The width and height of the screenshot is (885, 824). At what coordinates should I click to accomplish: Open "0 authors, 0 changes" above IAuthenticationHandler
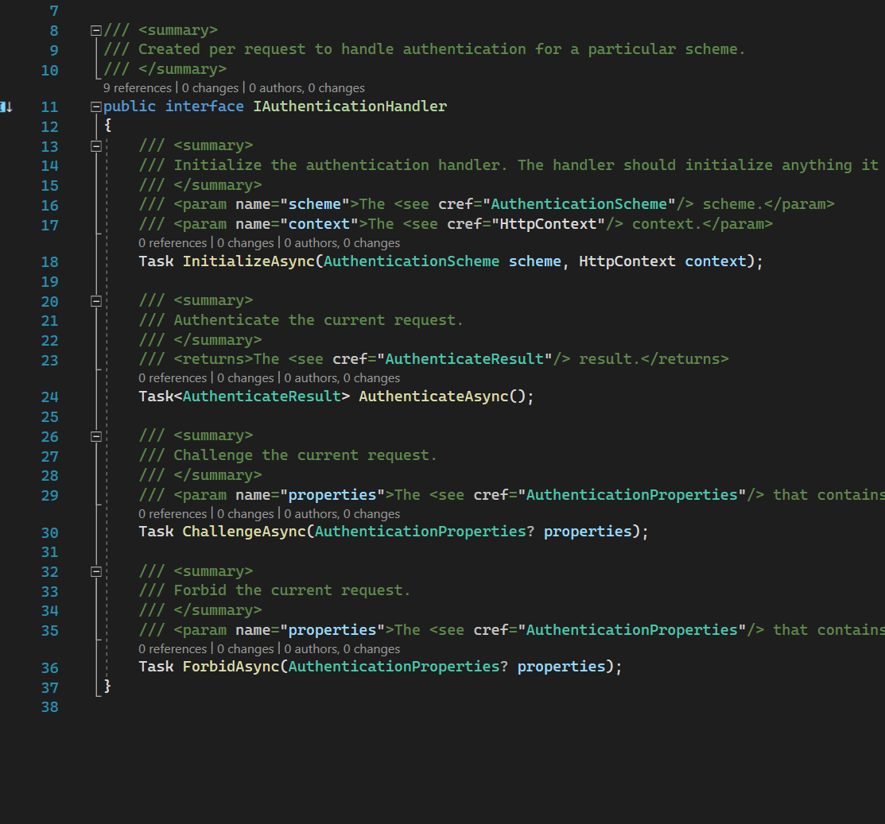tap(306, 88)
